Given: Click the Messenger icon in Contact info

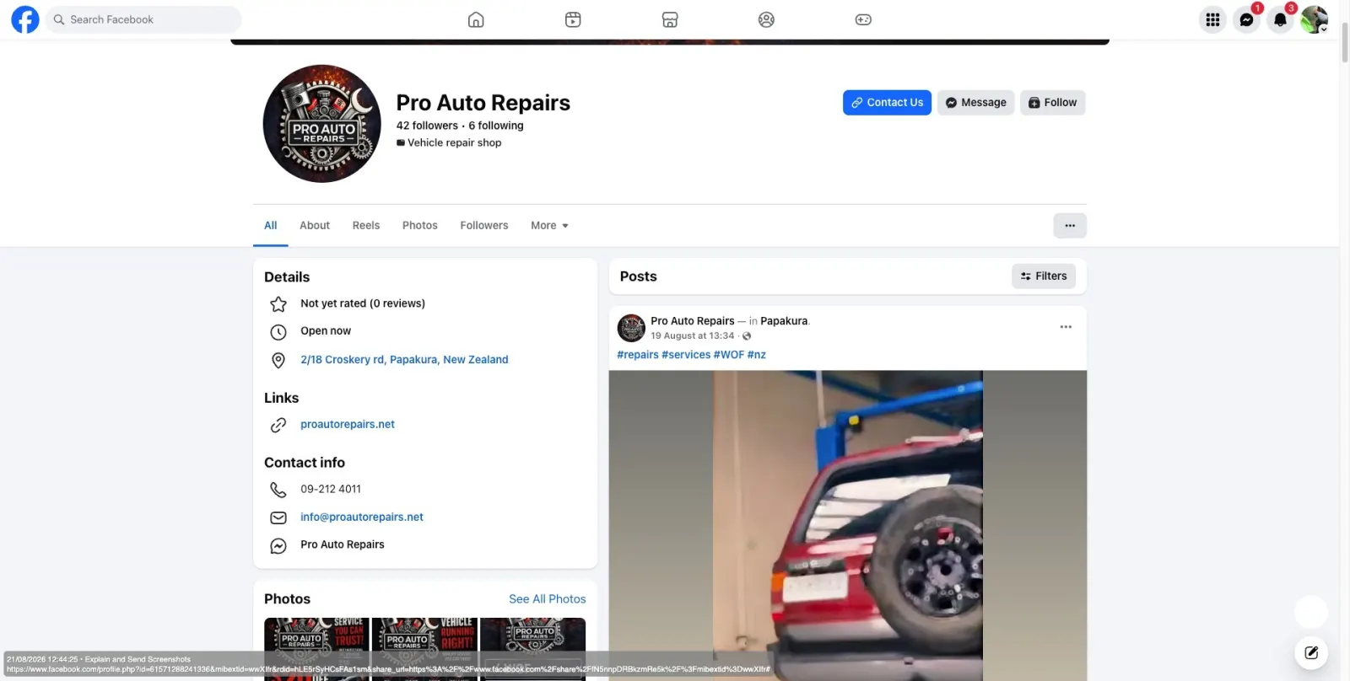Looking at the screenshot, I should 278,546.
